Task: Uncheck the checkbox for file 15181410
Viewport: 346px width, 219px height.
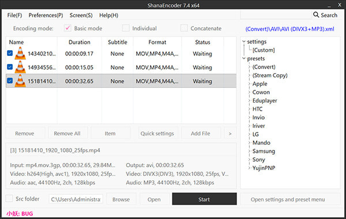Action: click(x=10, y=81)
